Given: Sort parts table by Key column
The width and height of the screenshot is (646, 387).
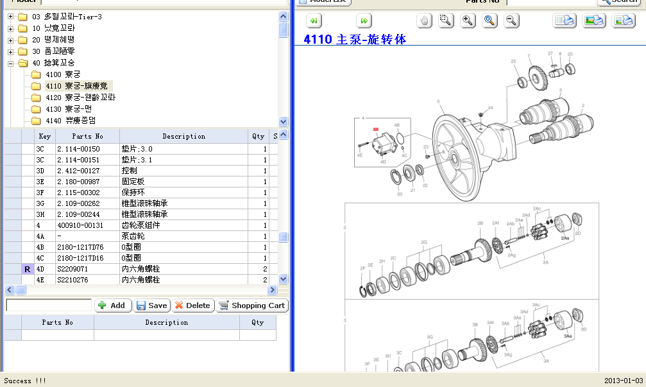Looking at the screenshot, I should 44,137.
